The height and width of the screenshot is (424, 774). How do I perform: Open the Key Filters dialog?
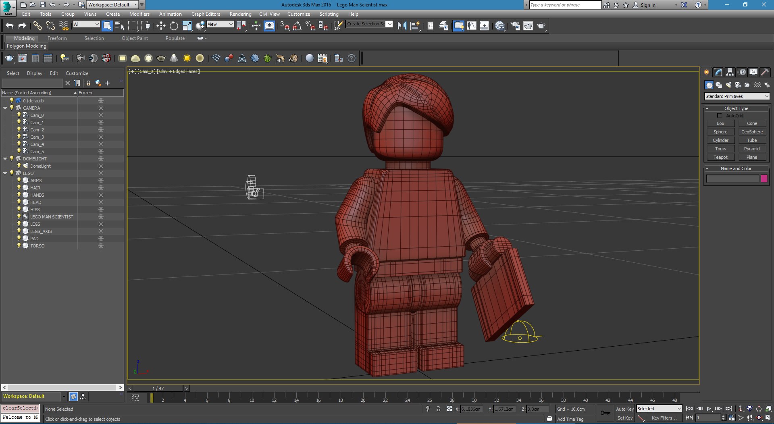[664, 418]
